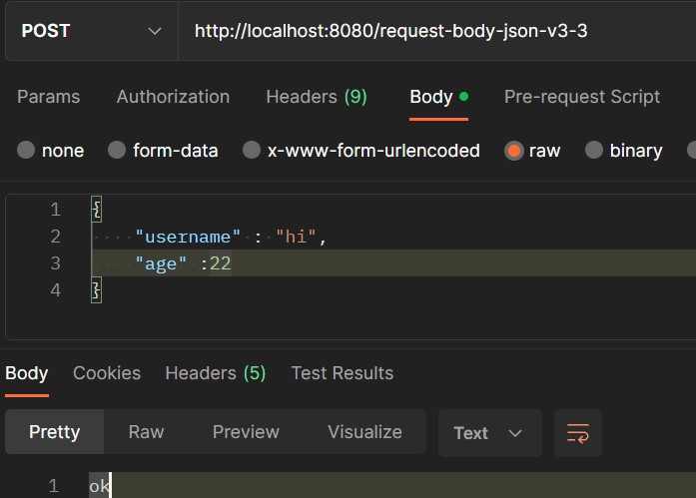Select the form-data radio option
This screenshot has width=696, height=498.
(x=163, y=151)
